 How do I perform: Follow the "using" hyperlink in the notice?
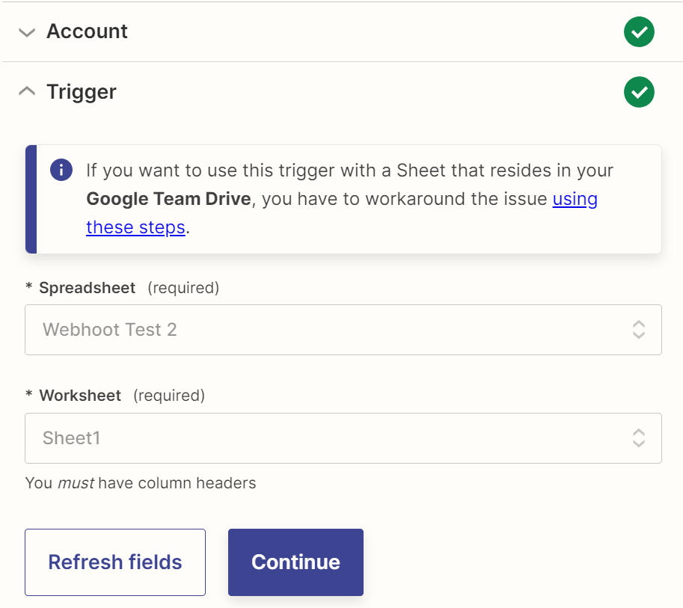click(575, 199)
